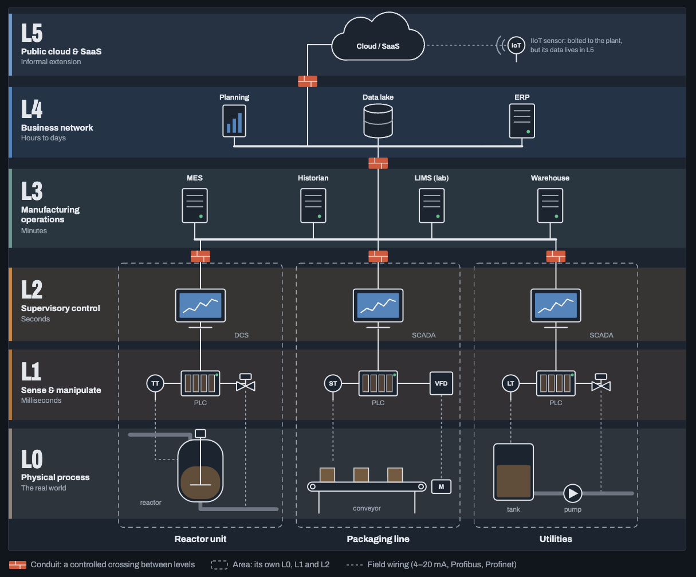Image resolution: width=696 pixels, height=577 pixels.
Task: Click the "Reactor unit" area title
Action: pyautogui.click(x=200, y=539)
